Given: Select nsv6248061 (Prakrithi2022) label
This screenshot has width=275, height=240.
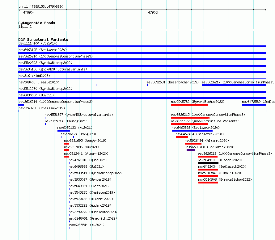Looking at the screenshot, I should pyautogui.click(x=93, y=218).
